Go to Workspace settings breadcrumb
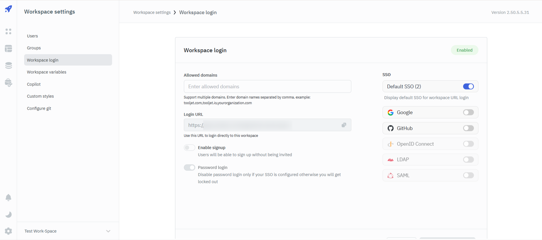 (x=152, y=12)
